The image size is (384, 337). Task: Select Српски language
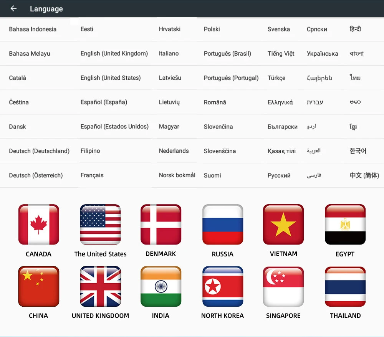coord(317,29)
